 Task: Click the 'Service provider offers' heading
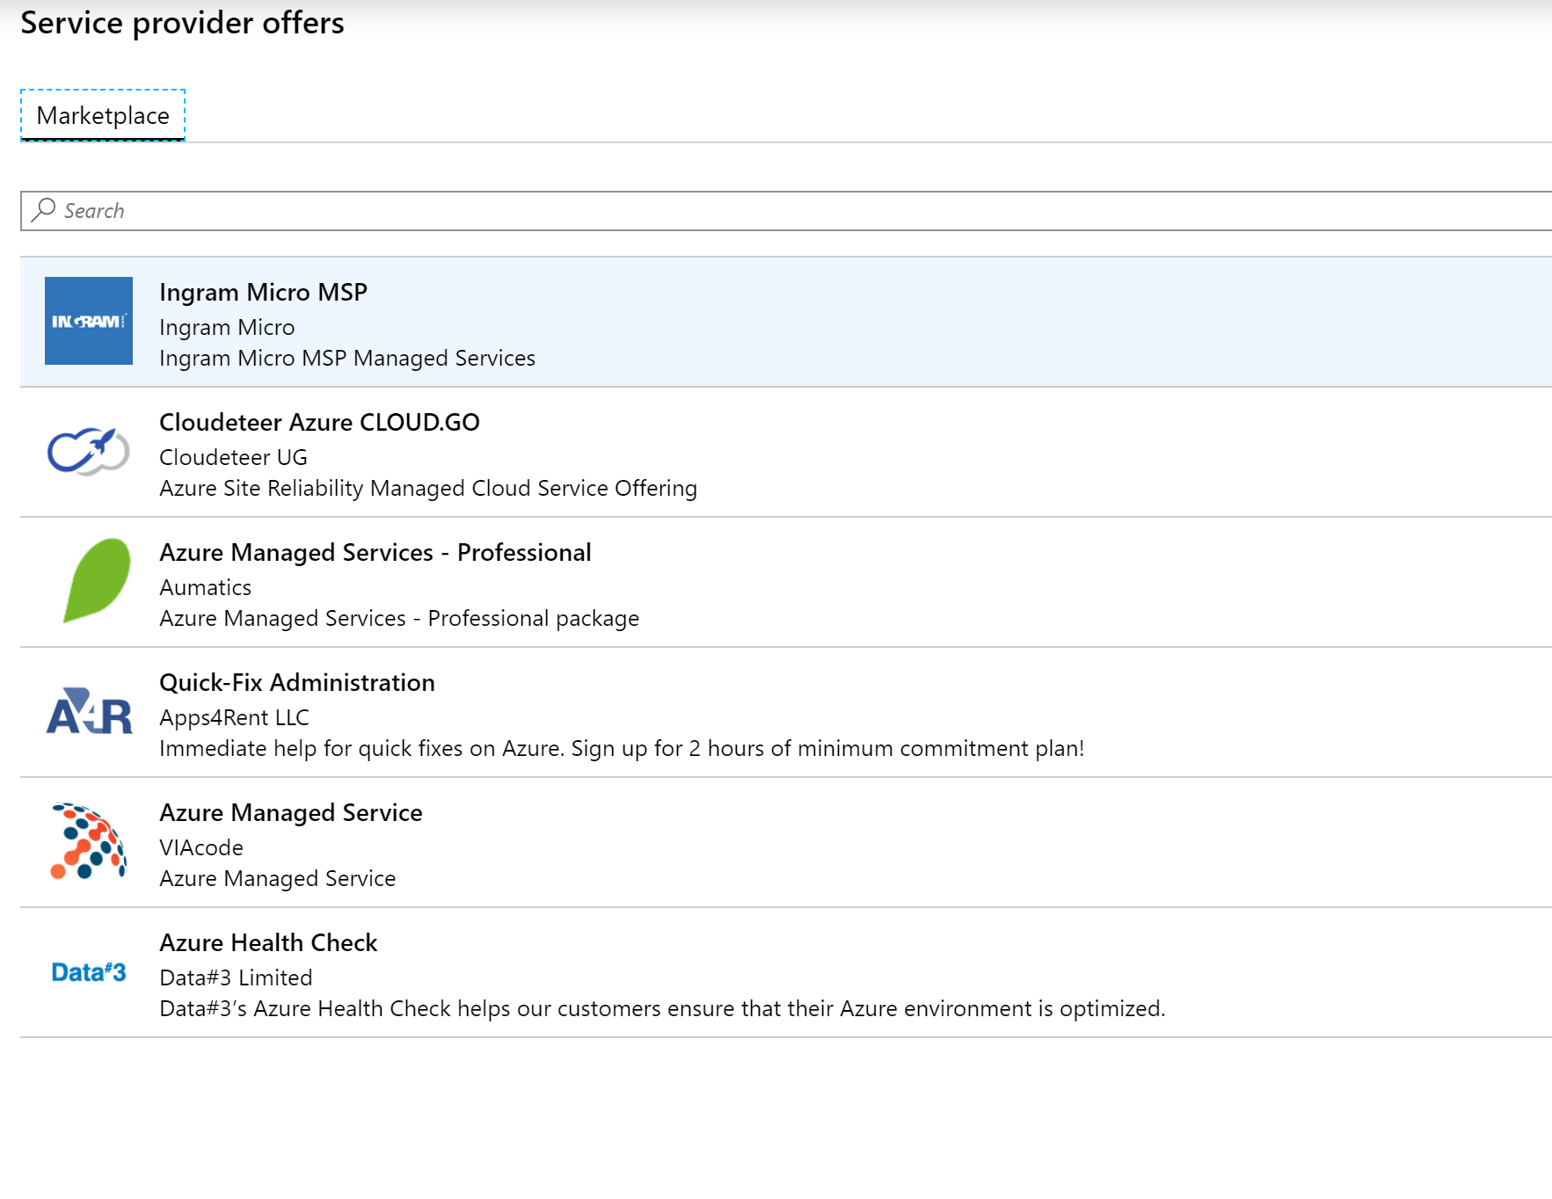(x=182, y=23)
